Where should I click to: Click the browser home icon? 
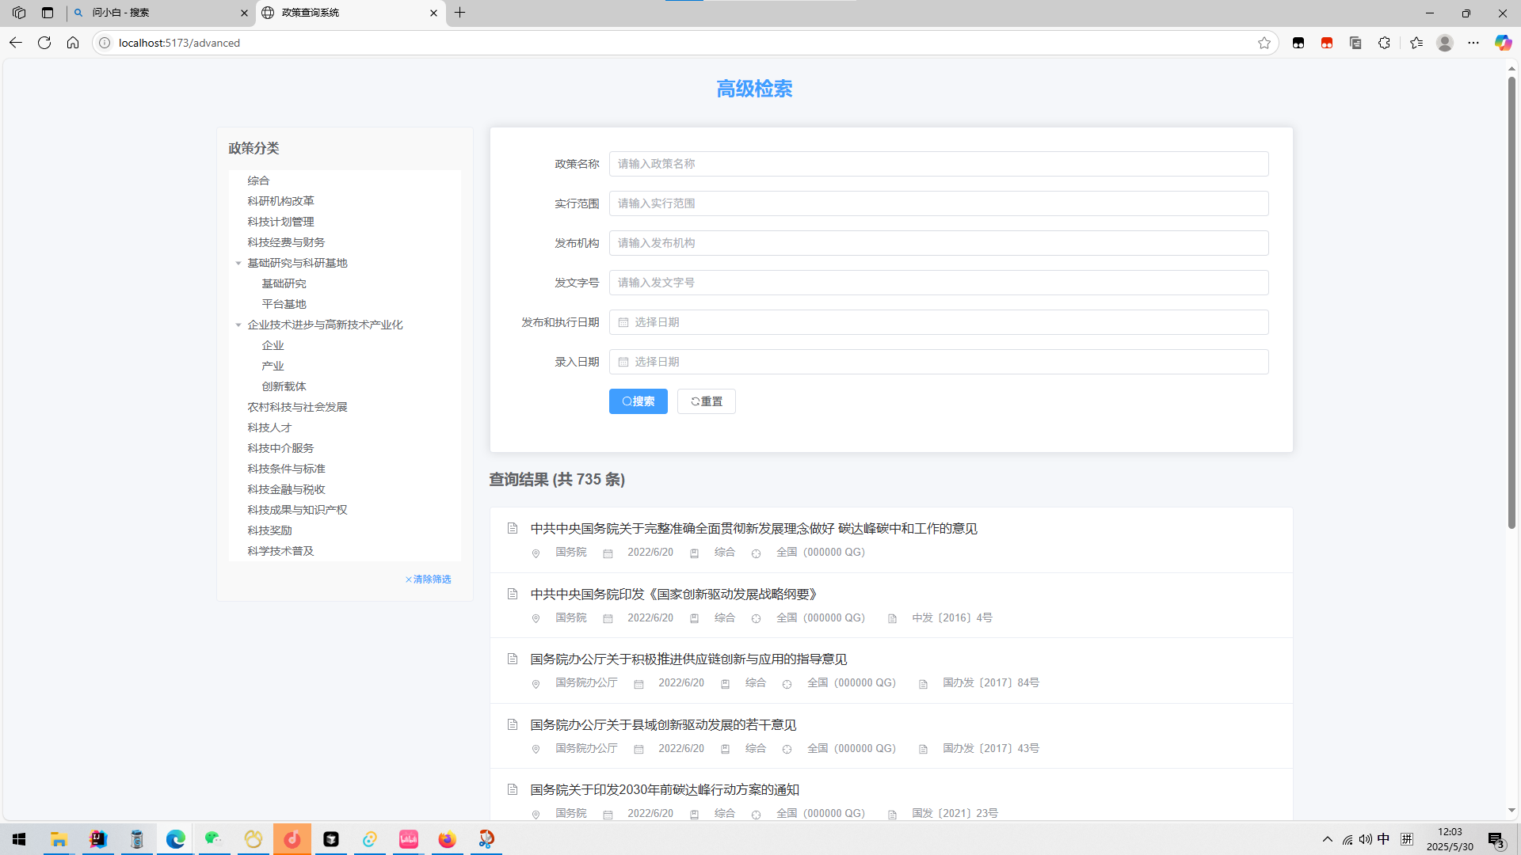73,43
